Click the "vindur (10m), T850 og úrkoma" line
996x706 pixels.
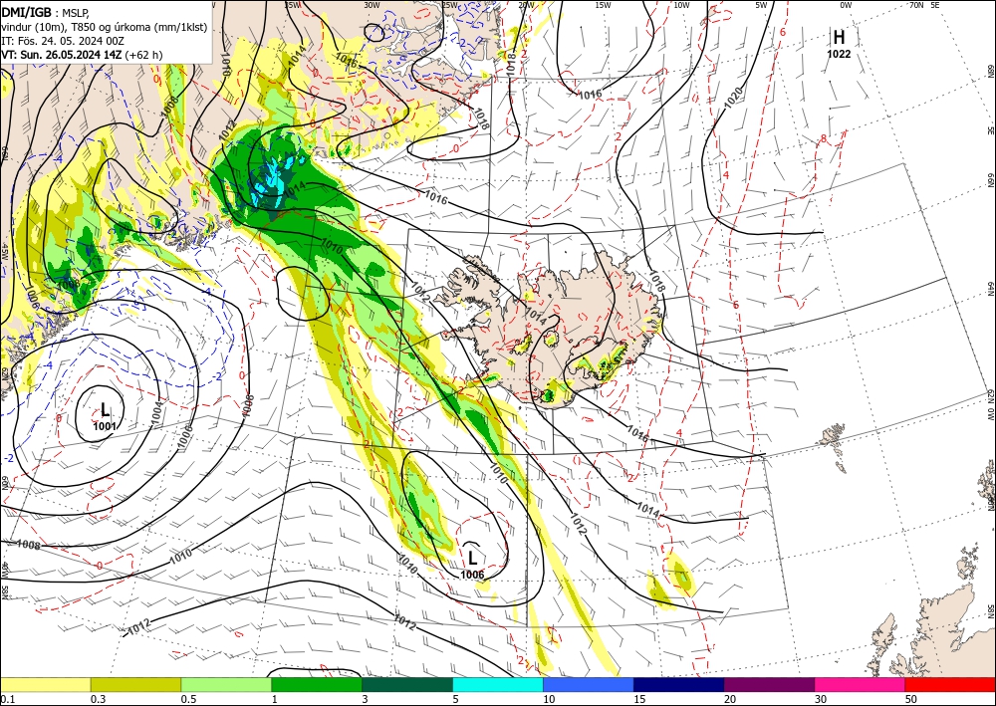click(x=105, y=26)
